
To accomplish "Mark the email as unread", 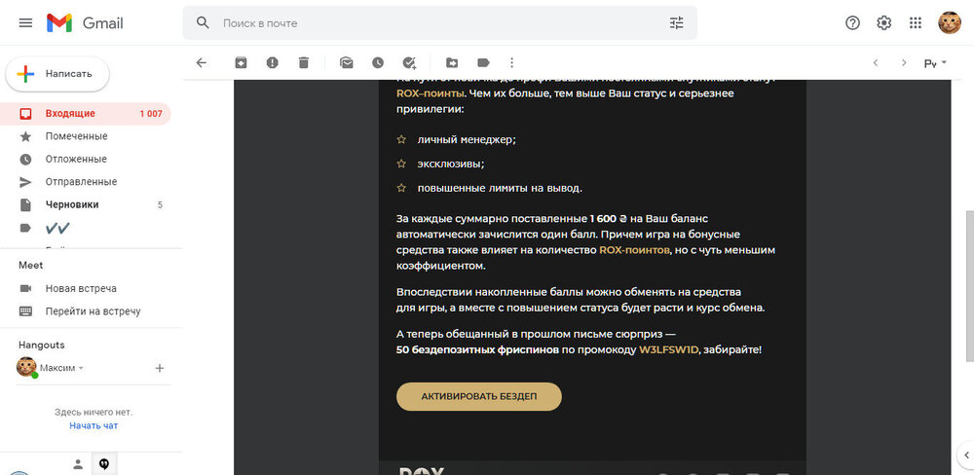I will pos(346,62).
